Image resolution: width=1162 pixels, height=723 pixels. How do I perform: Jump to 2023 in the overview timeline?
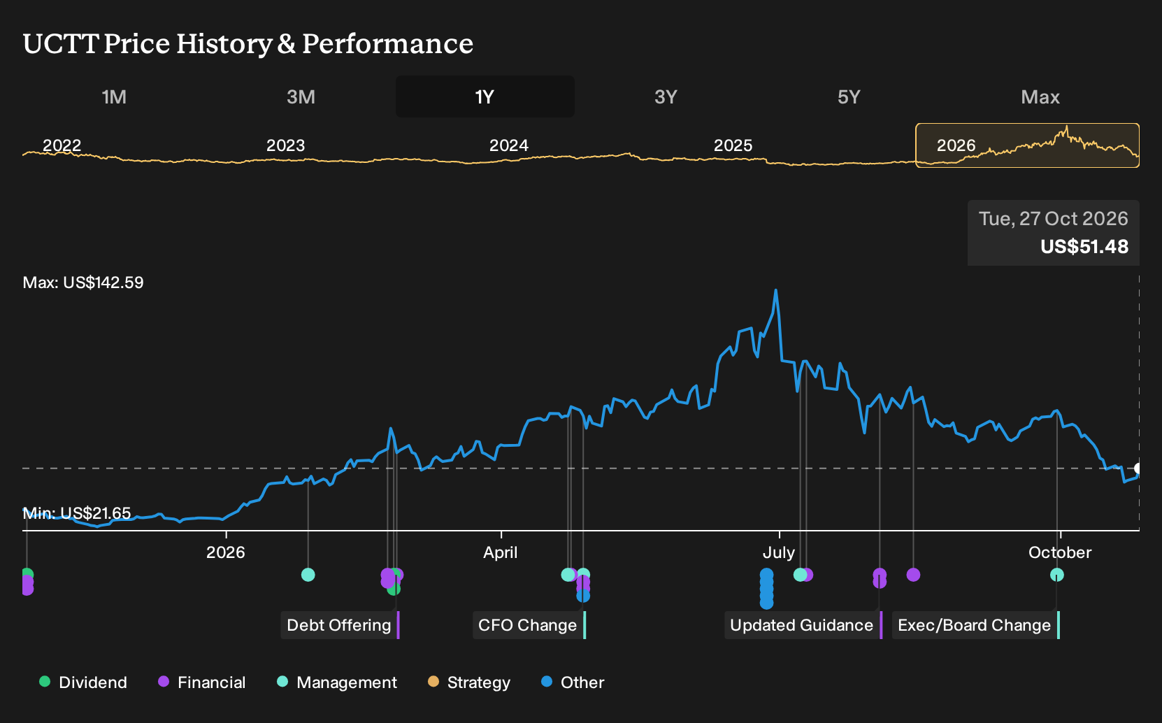285,145
